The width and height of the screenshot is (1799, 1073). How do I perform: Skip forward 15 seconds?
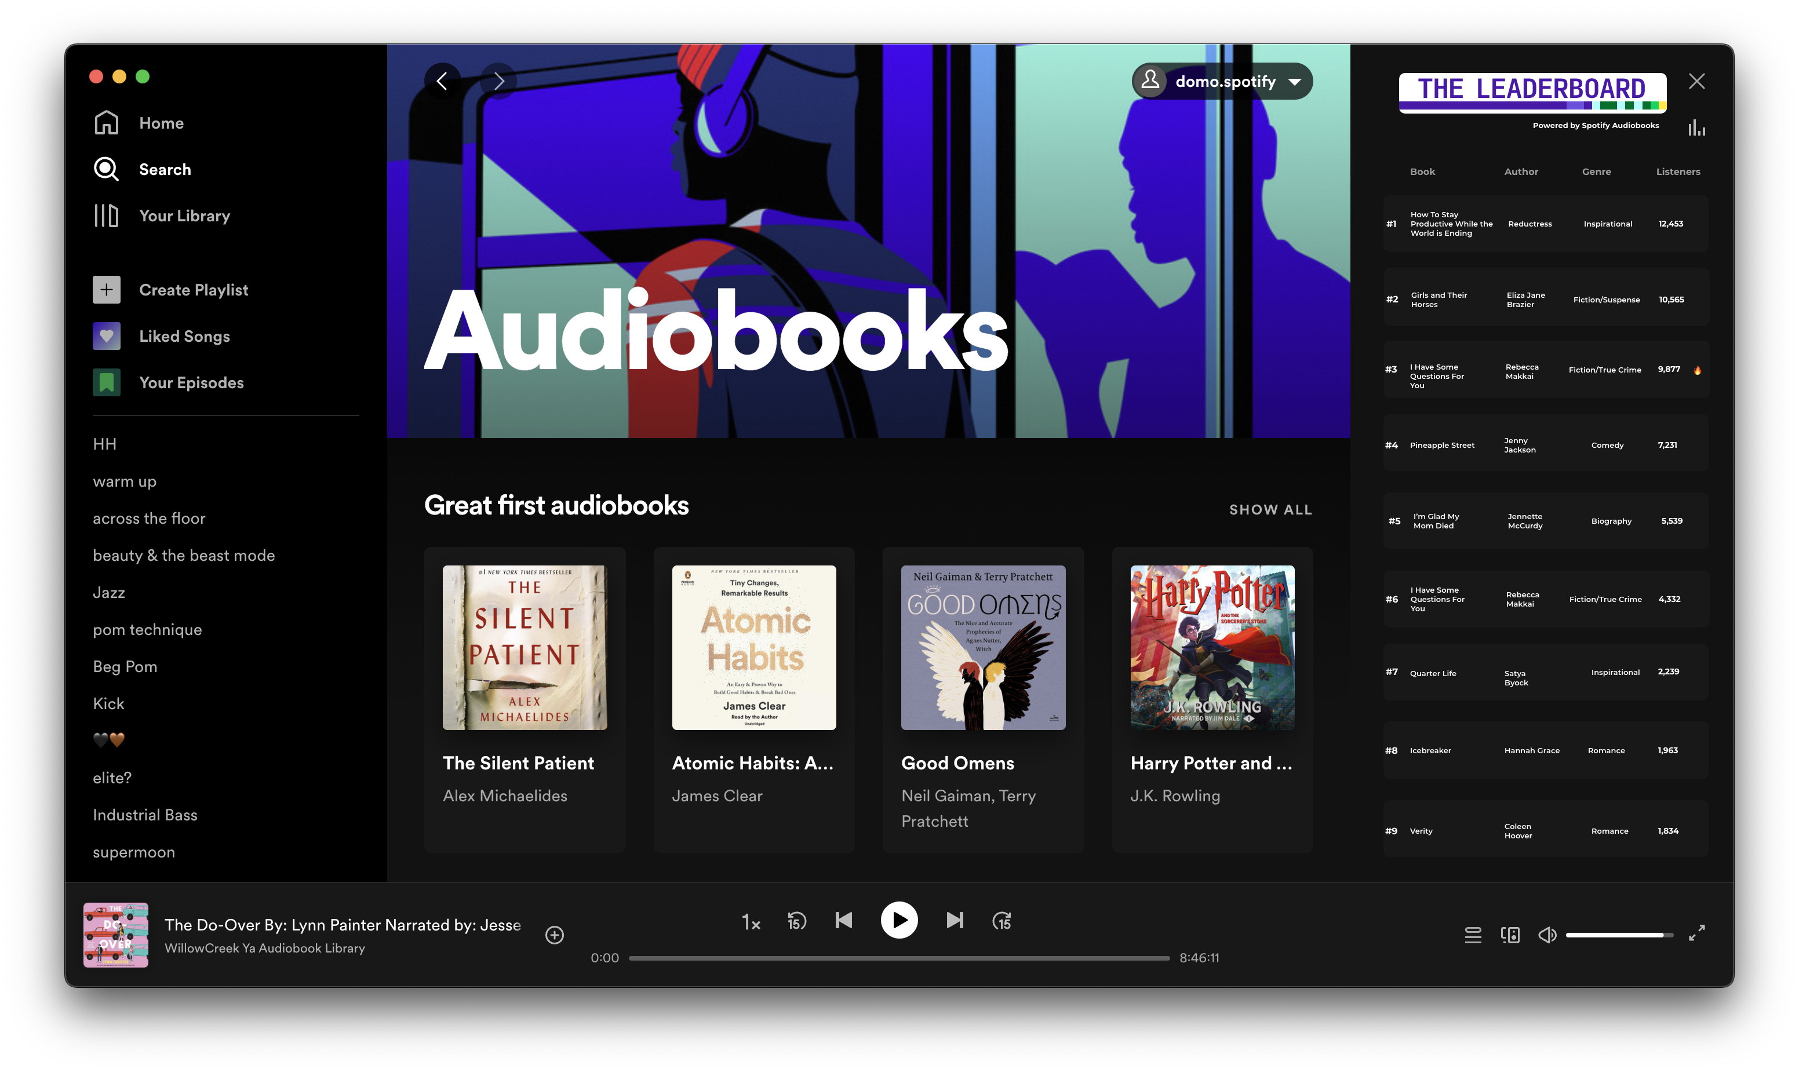click(x=1002, y=921)
